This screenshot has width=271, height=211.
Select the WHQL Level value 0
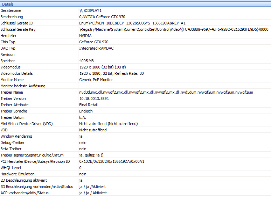coord(81,168)
